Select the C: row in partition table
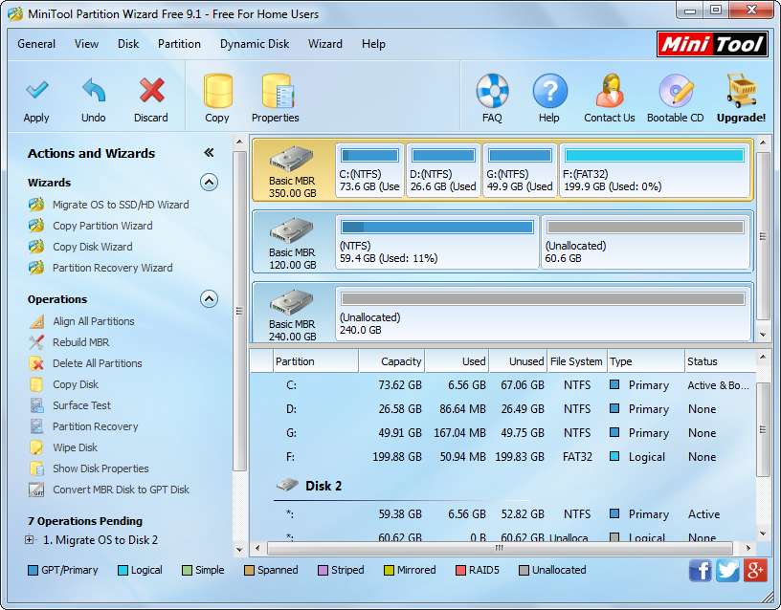This screenshot has width=781, height=610. pyautogui.click(x=503, y=385)
